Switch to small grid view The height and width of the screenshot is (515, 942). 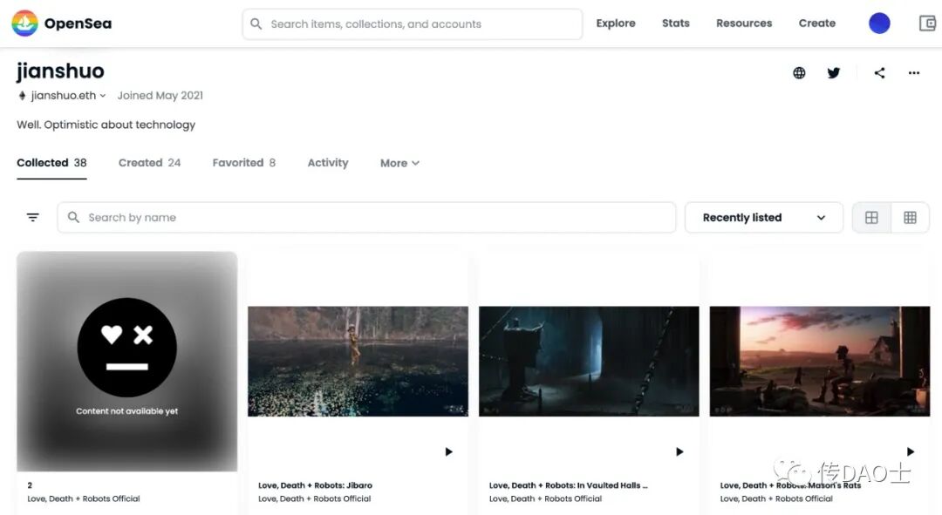(x=910, y=217)
